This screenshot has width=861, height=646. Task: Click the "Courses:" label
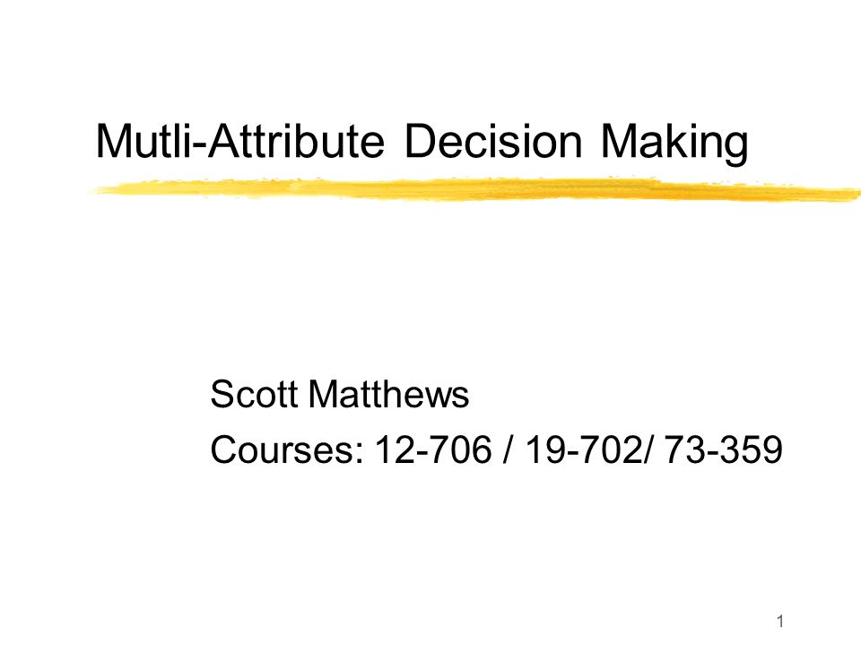[x=287, y=450]
